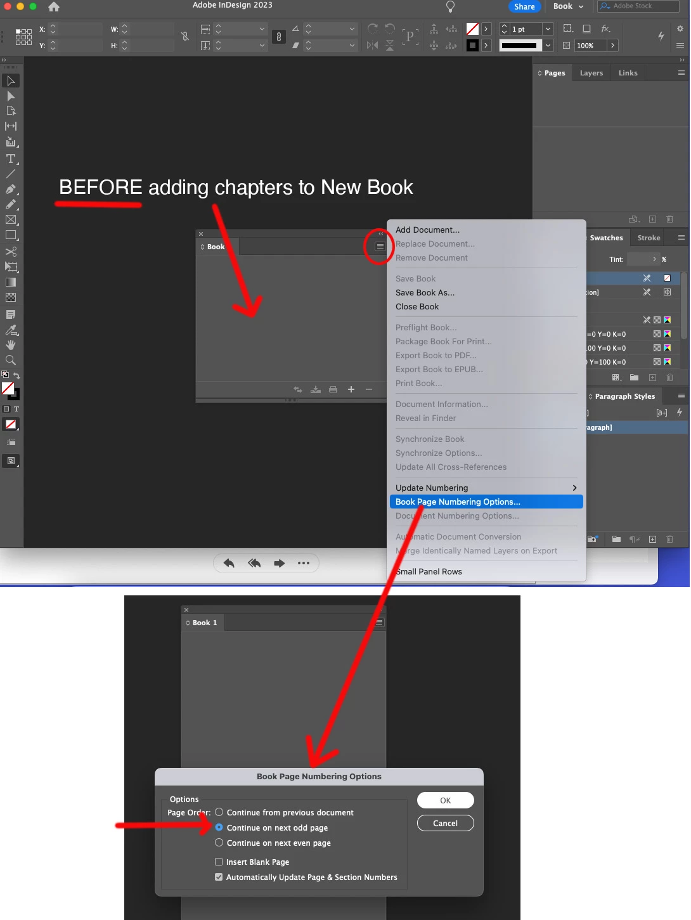Select the Rectangle Frame tool
The image size is (691, 920).
tap(11, 219)
